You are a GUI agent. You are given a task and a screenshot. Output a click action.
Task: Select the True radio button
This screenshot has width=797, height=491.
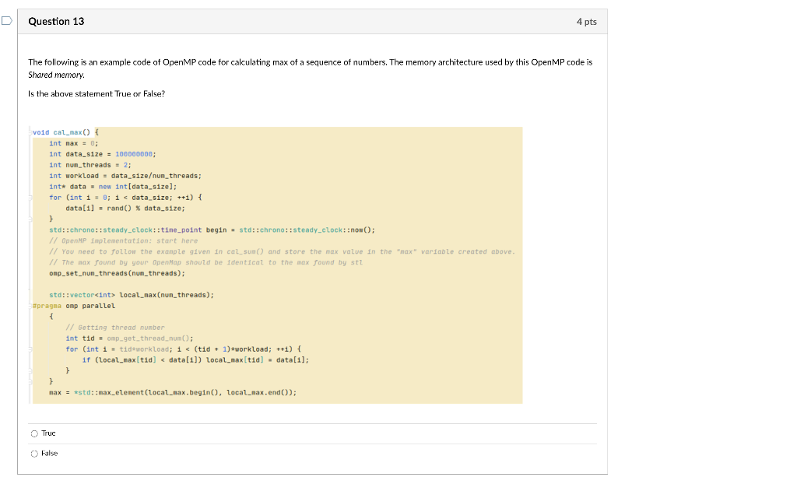tap(35, 433)
